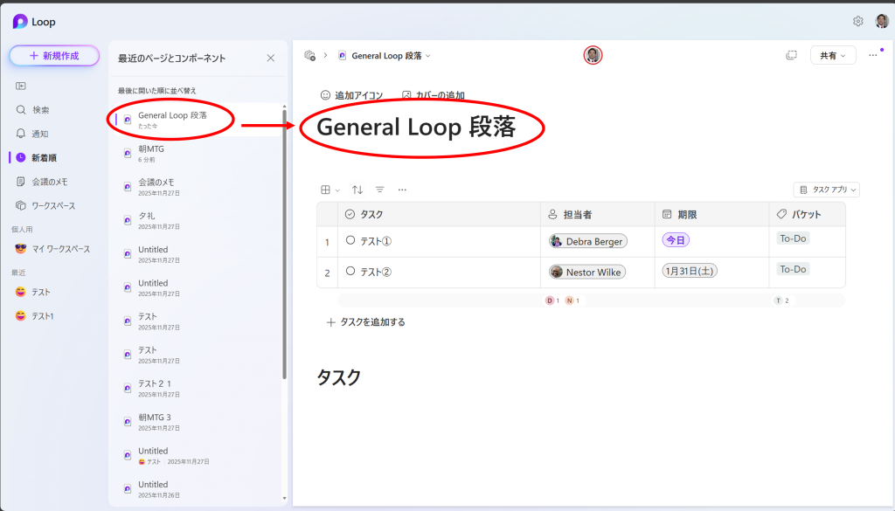Click the 追加アイコン smiley icon
The width and height of the screenshot is (895, 511).
(x=325, y=95)
